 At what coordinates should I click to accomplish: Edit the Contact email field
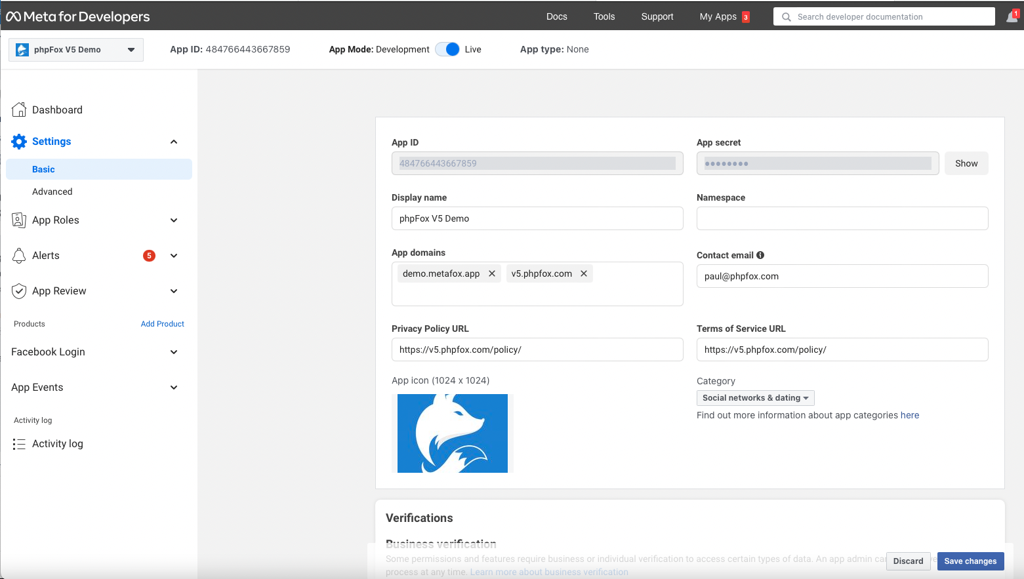tap(842, 276)
